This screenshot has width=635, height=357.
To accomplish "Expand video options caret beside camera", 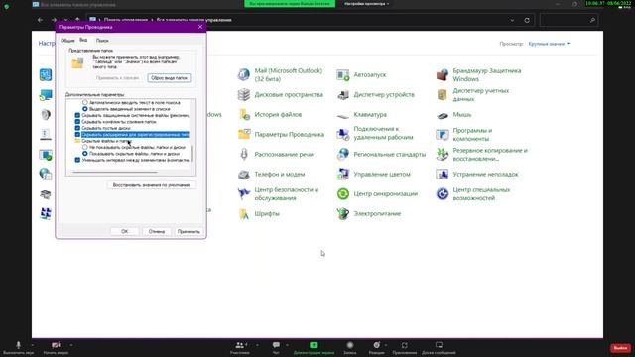I will point(71,345).
